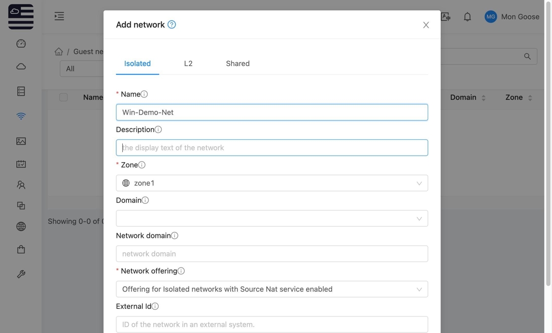Screen dimensions: 552x333
Task: Open the Network wifi icon in sidebar
Action: (21, 116)
